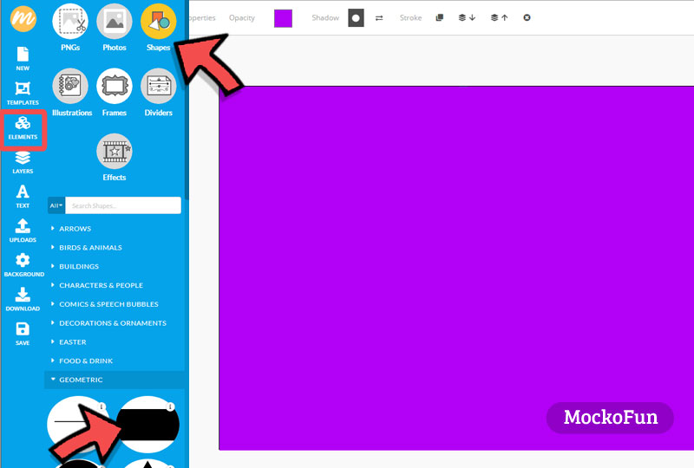Open the Photos element category
The height and width of the screenshot is (468, 694).
115,28
